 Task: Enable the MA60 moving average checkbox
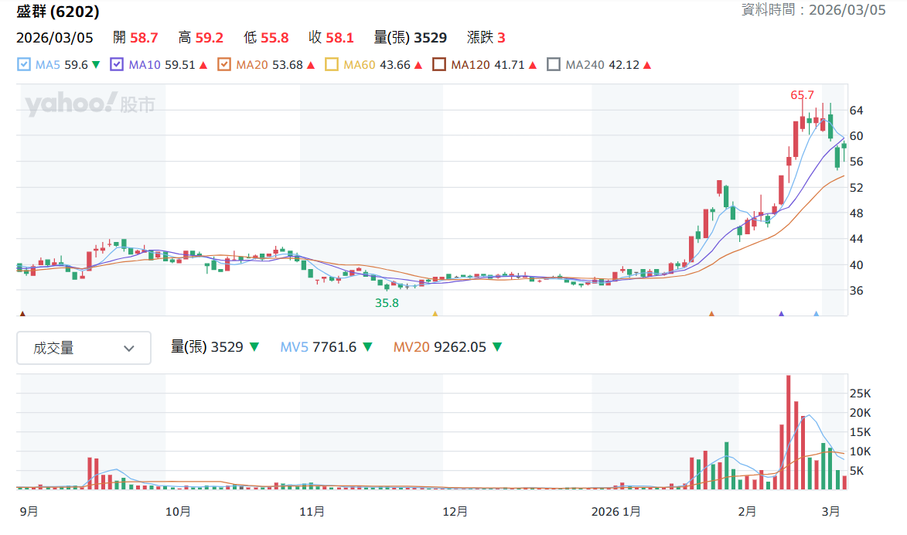332,64
